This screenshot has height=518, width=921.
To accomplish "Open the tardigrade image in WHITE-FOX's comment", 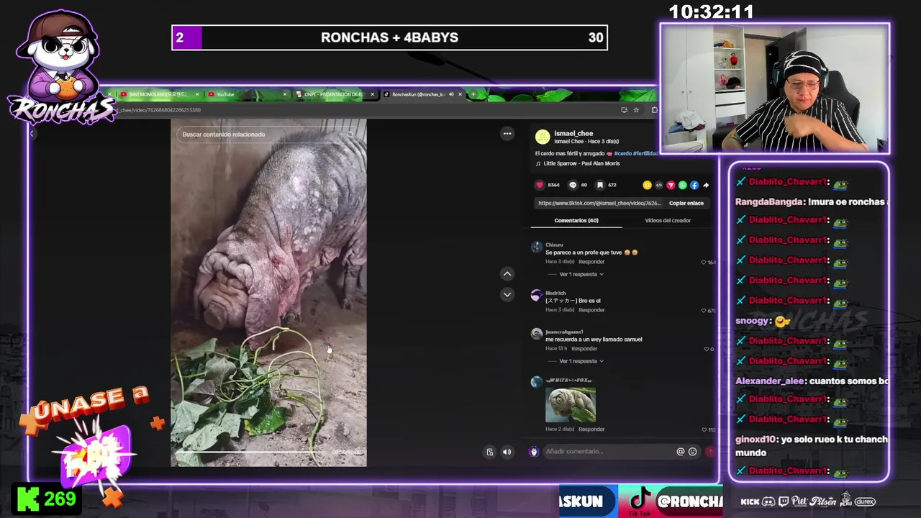I will [x=570, y=405].
